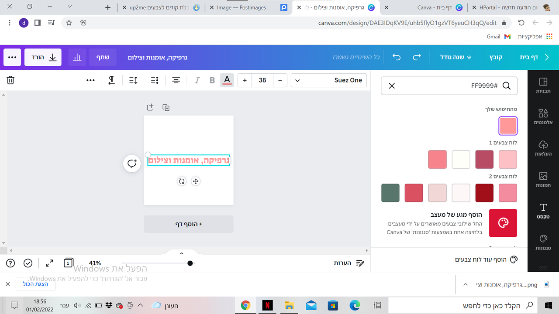
Task: Click the Download (הורד) button
Action: [x=43, y=57]
